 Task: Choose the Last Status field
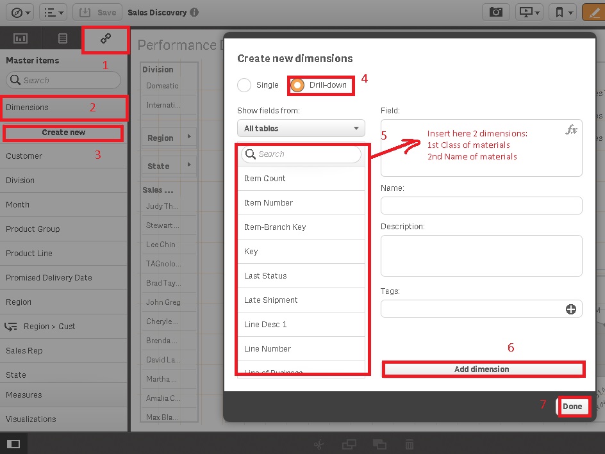(x=301, y=275)
